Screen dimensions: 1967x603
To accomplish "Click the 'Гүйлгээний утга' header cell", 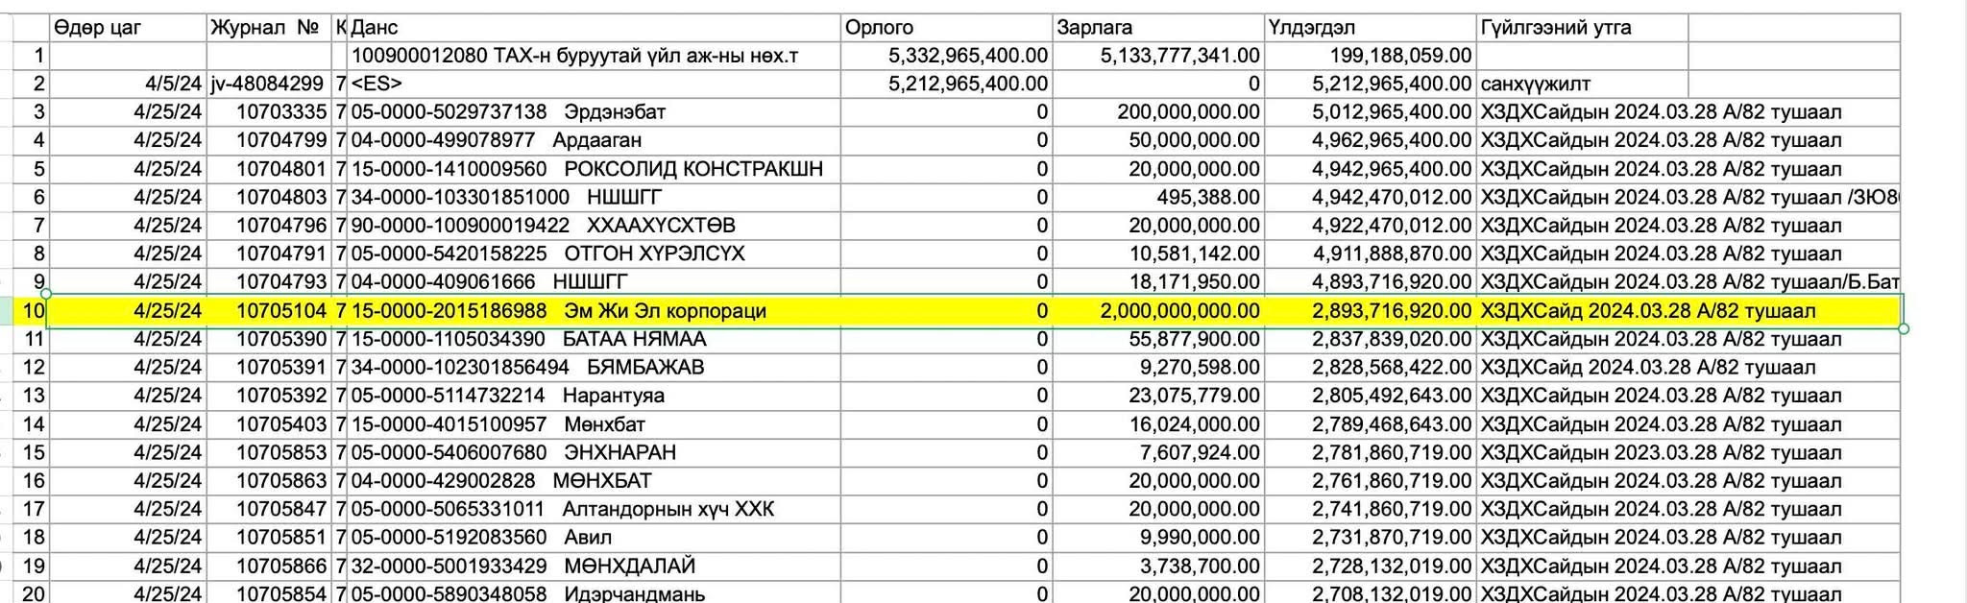I will [1581, 28].
